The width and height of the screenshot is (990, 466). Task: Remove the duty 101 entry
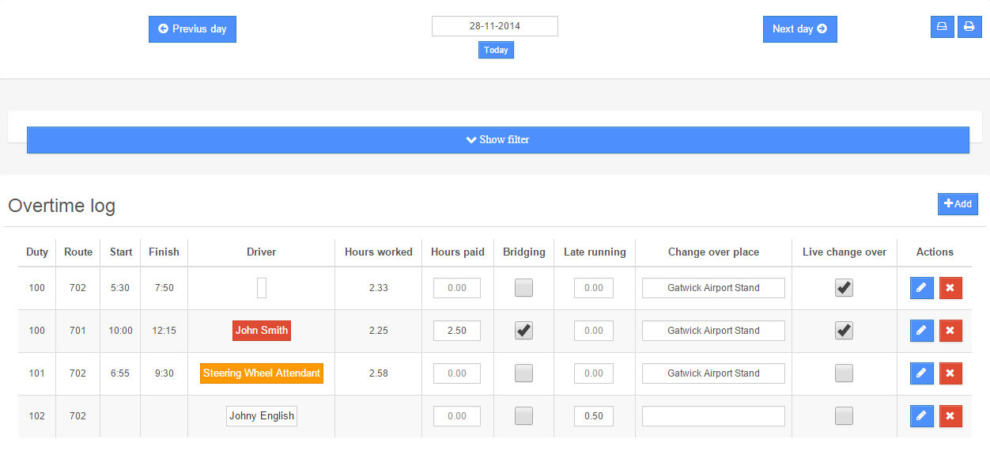[950, 373]
